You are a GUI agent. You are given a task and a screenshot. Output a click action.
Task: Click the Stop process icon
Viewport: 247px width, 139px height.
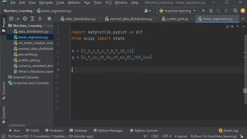point(226,11)
